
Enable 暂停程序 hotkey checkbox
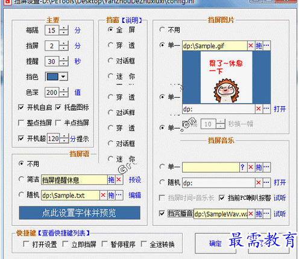coord(104,244)
